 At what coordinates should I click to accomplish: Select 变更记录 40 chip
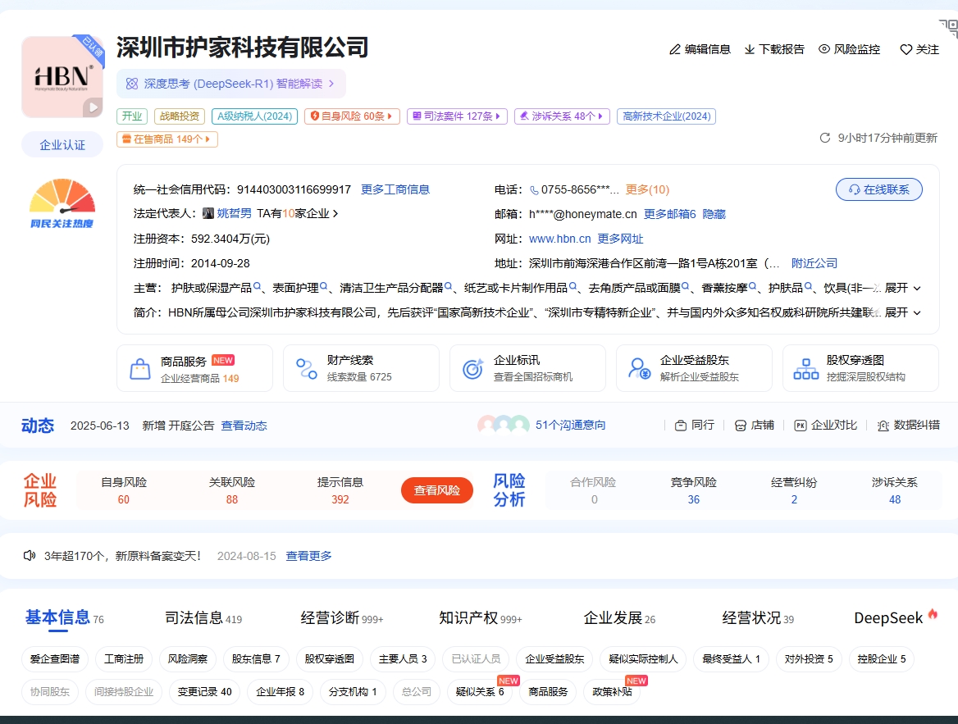point(205,692)
